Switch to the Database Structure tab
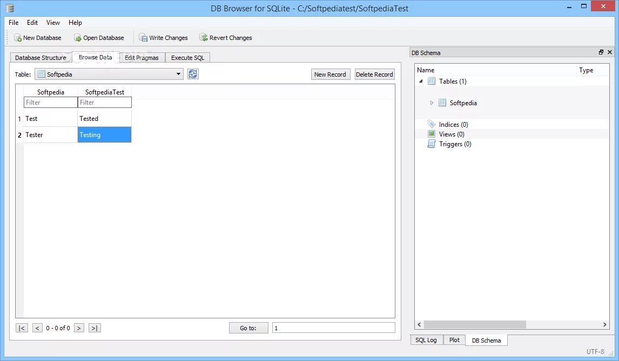Viewport: 619px width, 361px height. (x=41, y=58)
